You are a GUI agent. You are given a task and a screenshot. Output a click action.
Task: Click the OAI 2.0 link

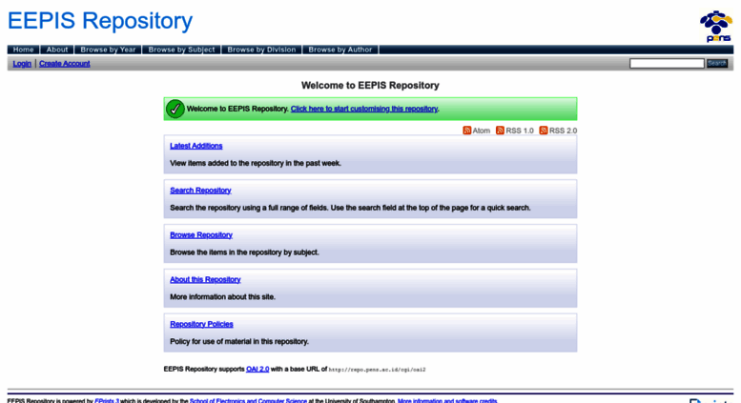(x=257, y=369)
